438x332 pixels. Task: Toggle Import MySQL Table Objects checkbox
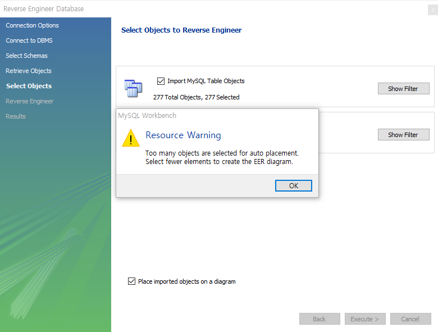161,81
